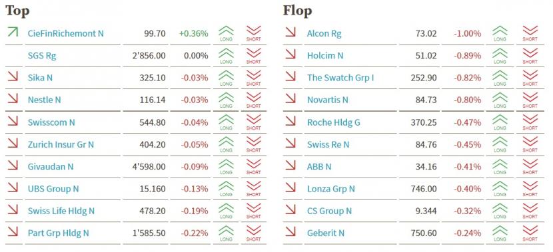Image resolution: width=553 pixels, height=252 pixels.
Task: Click red down arrow beside Lonza Grp N
Action: pyautogui.click(x=290, y=187)
